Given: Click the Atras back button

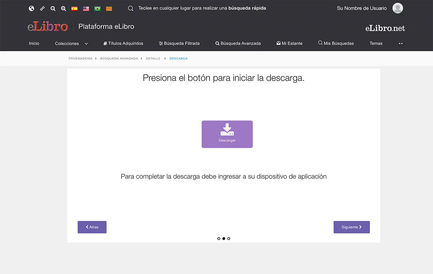Looking at the screenshot, I should click(92, 227).
